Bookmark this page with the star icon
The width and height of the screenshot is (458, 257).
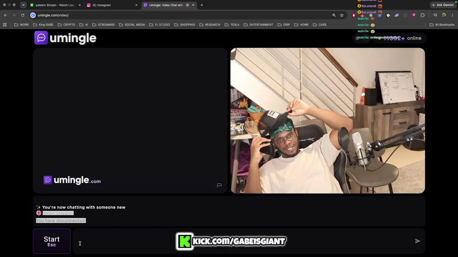click(x=342, y=15)
